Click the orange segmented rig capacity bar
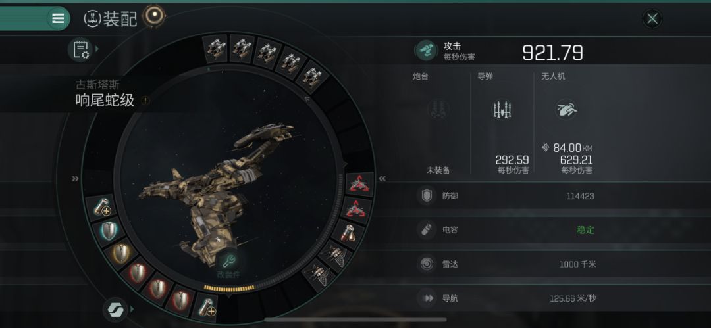Screen dimensions: 711x328 (x=229, y=289)
